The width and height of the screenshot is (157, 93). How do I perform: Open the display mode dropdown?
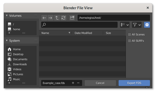tap(125, 25)
